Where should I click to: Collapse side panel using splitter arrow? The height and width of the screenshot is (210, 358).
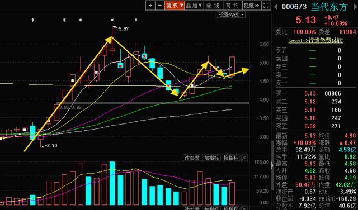coord(272,165)
